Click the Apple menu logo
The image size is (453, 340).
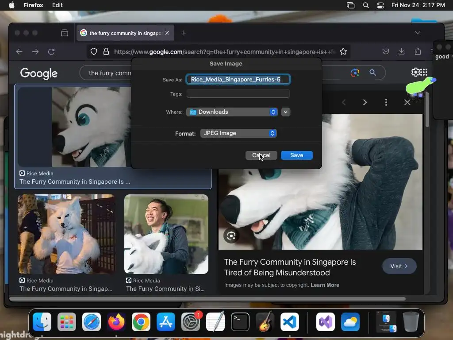(x=12, y=5)
